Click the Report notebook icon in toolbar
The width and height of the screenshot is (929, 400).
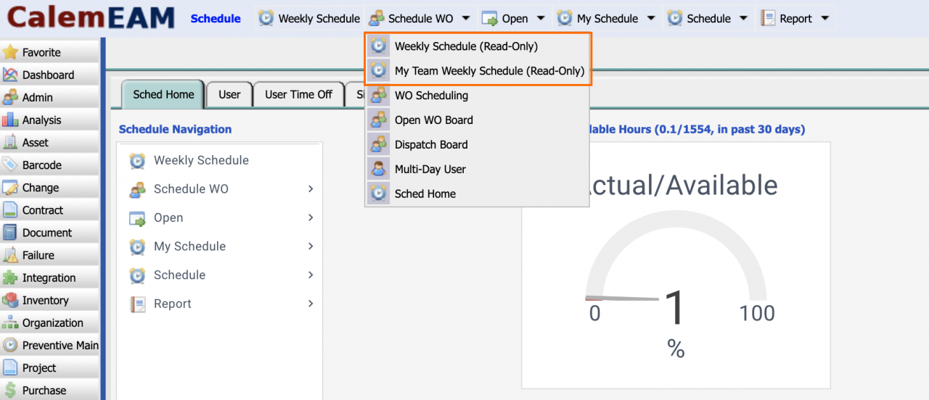[768, 18]
